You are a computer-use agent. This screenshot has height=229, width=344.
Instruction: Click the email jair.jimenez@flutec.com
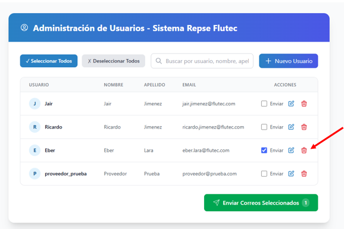point(209,103)
